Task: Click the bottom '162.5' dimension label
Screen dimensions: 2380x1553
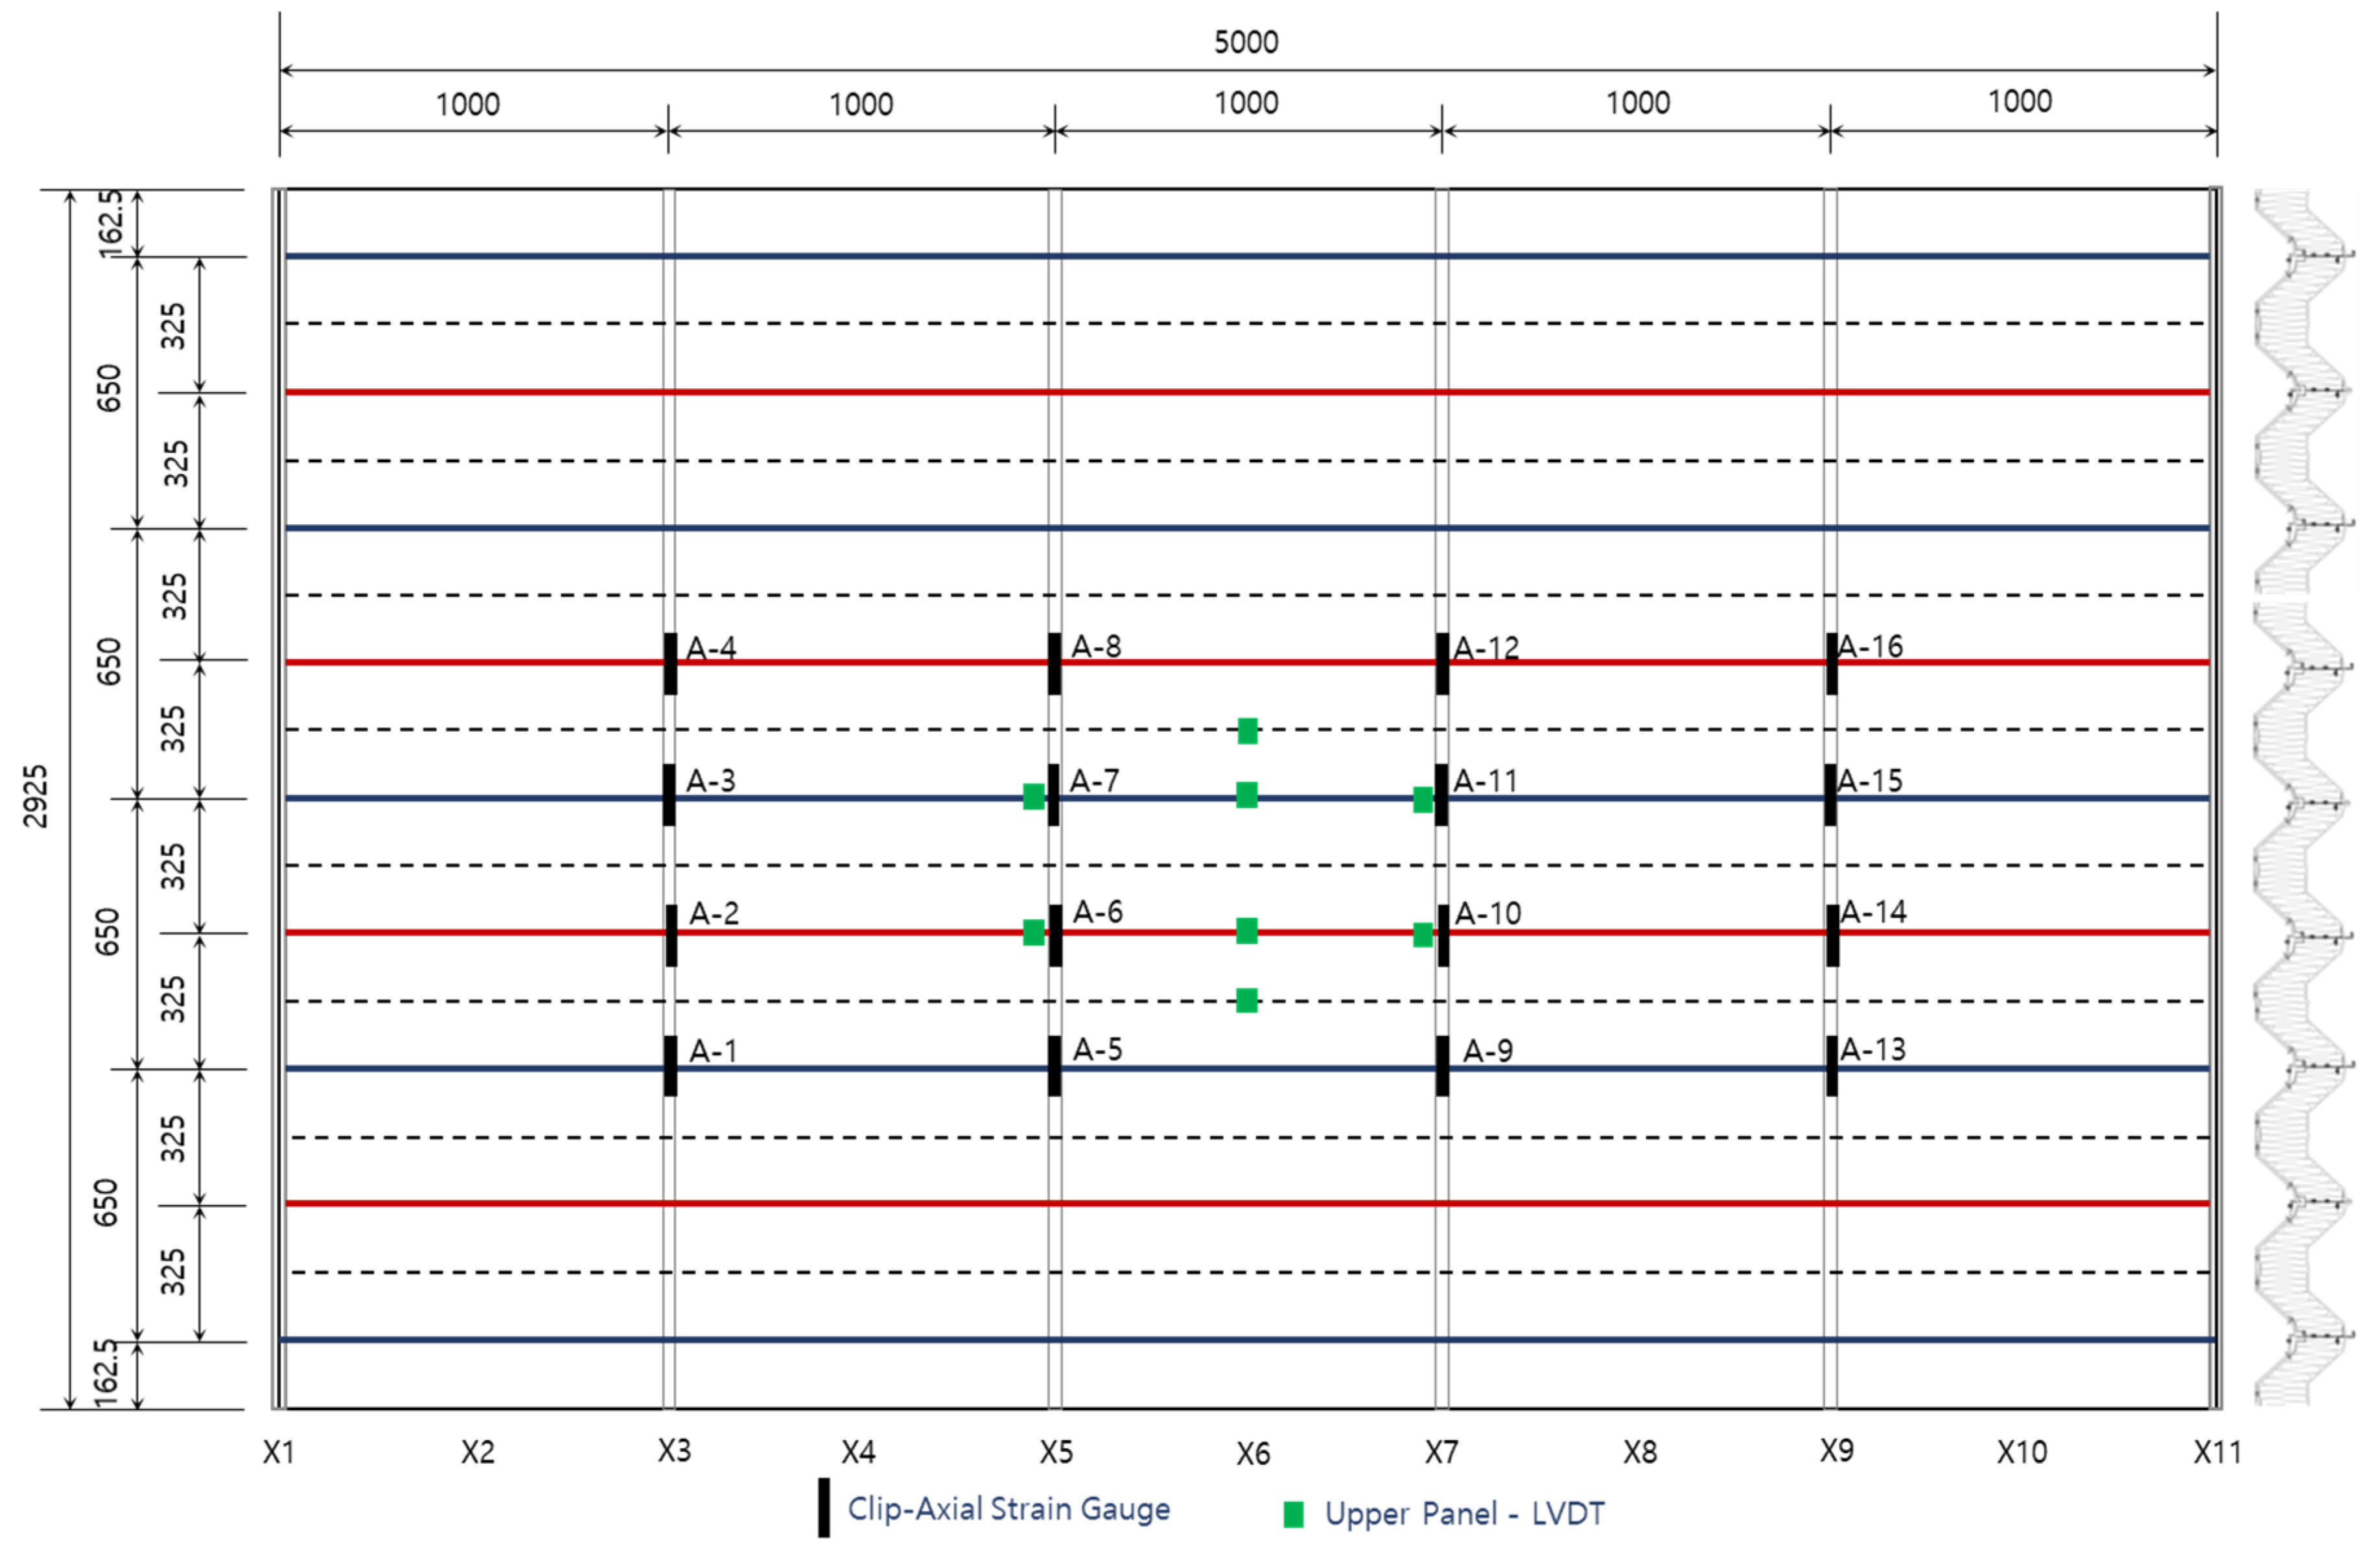Action: pyautogui.click(x=106, y=1374)
